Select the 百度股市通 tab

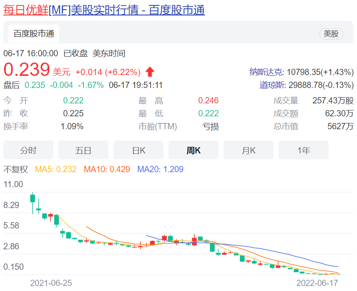point(34,34)
